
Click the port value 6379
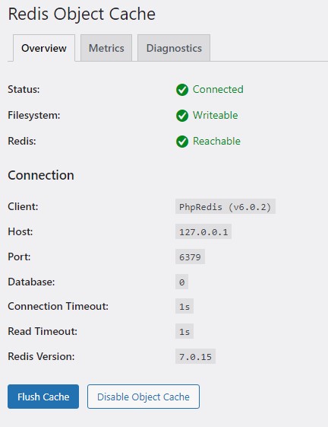[191, 257]
